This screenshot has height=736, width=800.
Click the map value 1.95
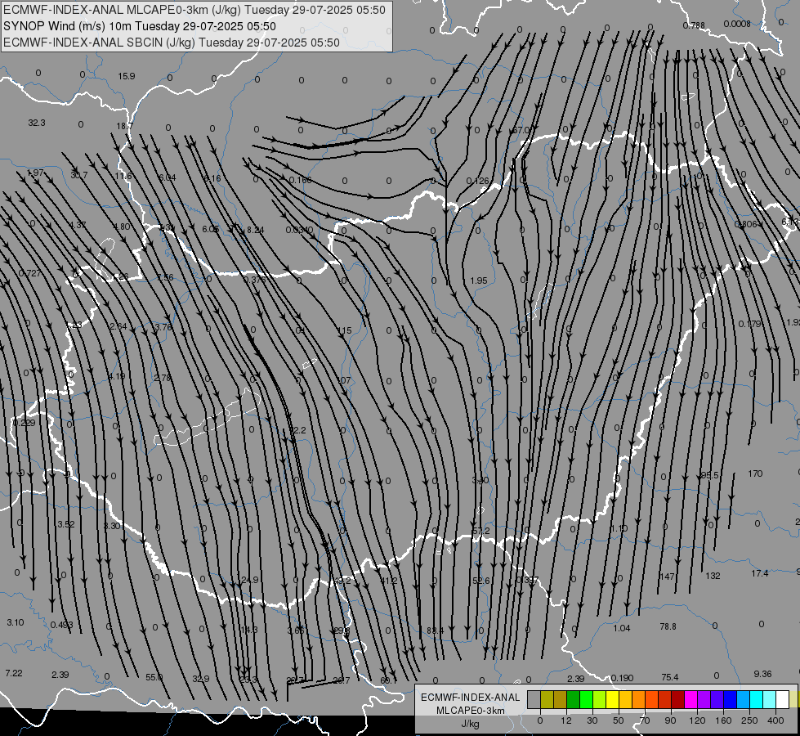pyautogui.click(x=479, y=280)
